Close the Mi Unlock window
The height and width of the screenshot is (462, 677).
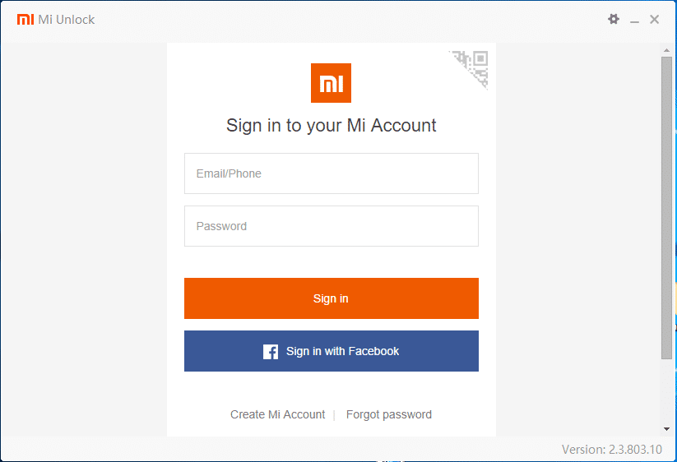pos(655,20)
